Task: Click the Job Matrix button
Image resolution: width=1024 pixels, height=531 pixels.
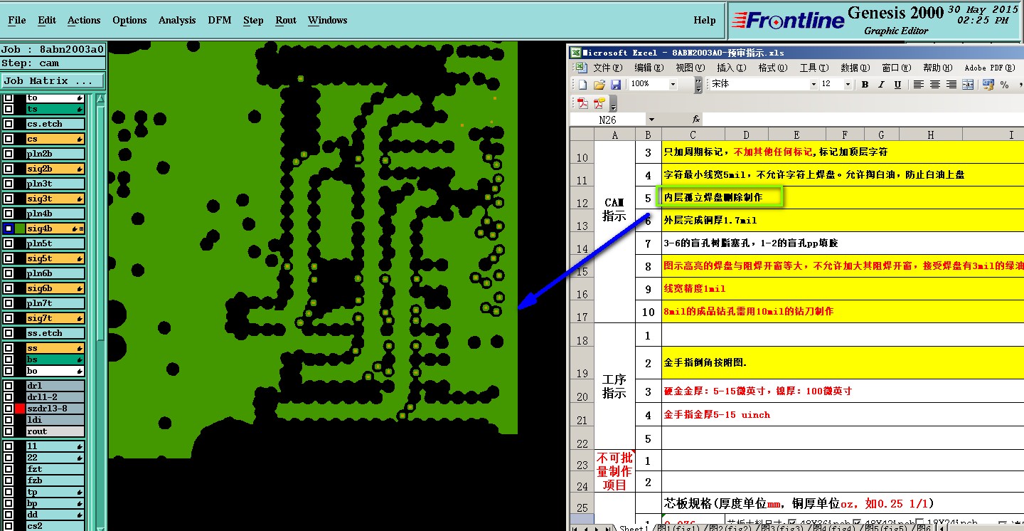Action: (x=53, y=81)
